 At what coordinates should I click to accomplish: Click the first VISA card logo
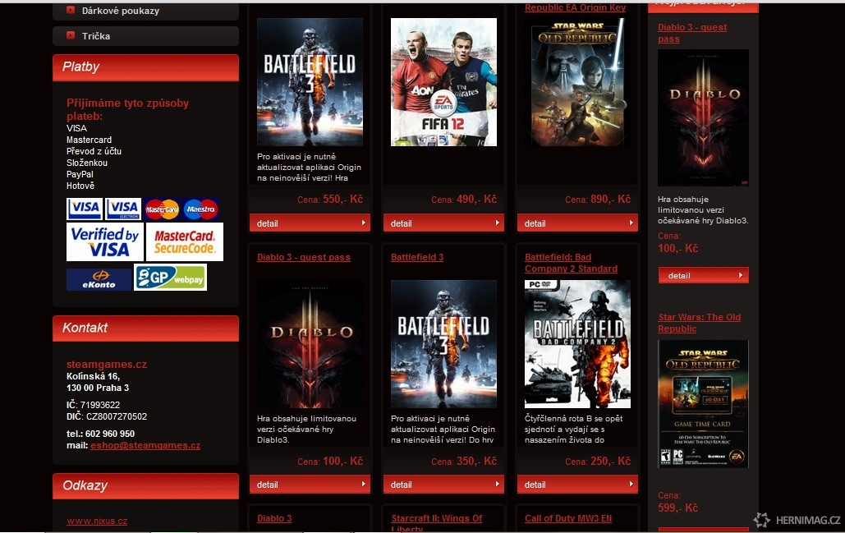click(x=84, y=209)
